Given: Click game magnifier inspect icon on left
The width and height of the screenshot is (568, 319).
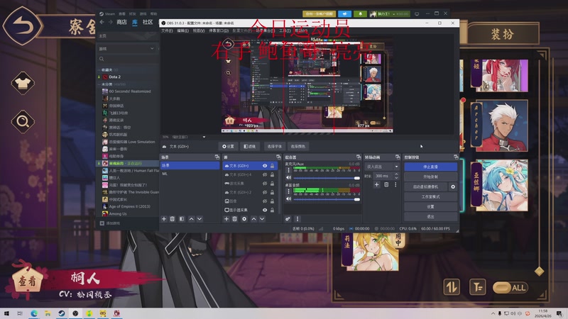Looking at the screenshot, I should [x=23, y=121].
